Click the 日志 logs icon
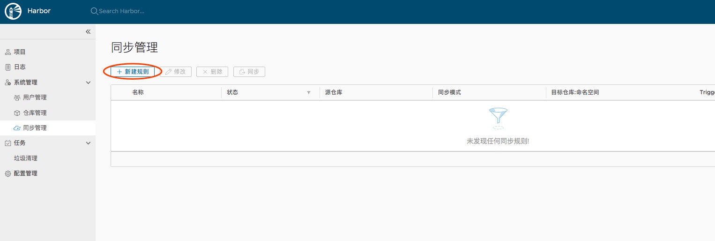The image size is (715, 241). click(7, 67)
